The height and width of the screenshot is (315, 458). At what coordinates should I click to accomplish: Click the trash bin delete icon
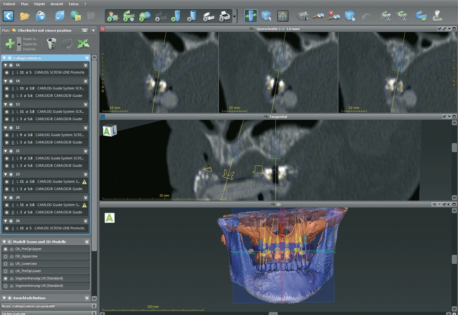51,44
